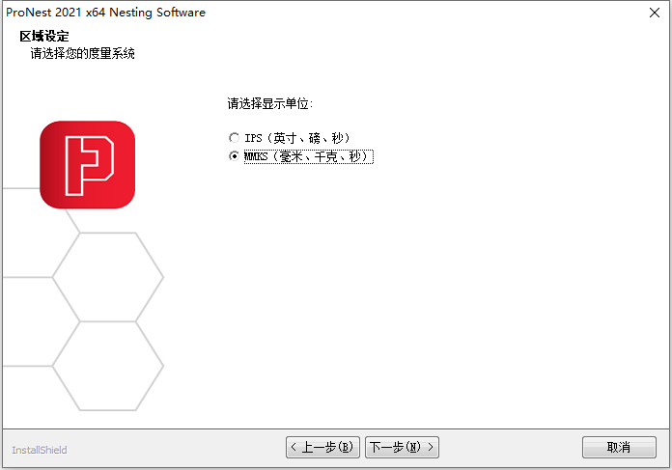Click the 下一步(N) next button
This screenshot has height=470, width=672.
click(x=402, y=447)
